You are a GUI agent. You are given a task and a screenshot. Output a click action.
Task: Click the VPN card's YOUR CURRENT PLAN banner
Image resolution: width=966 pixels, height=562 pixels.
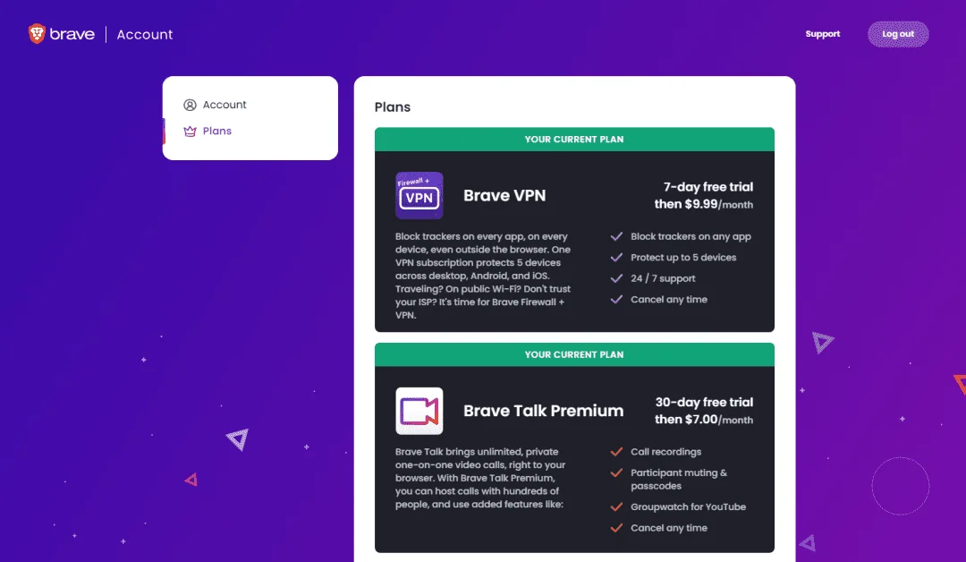(x=574, y=140)
